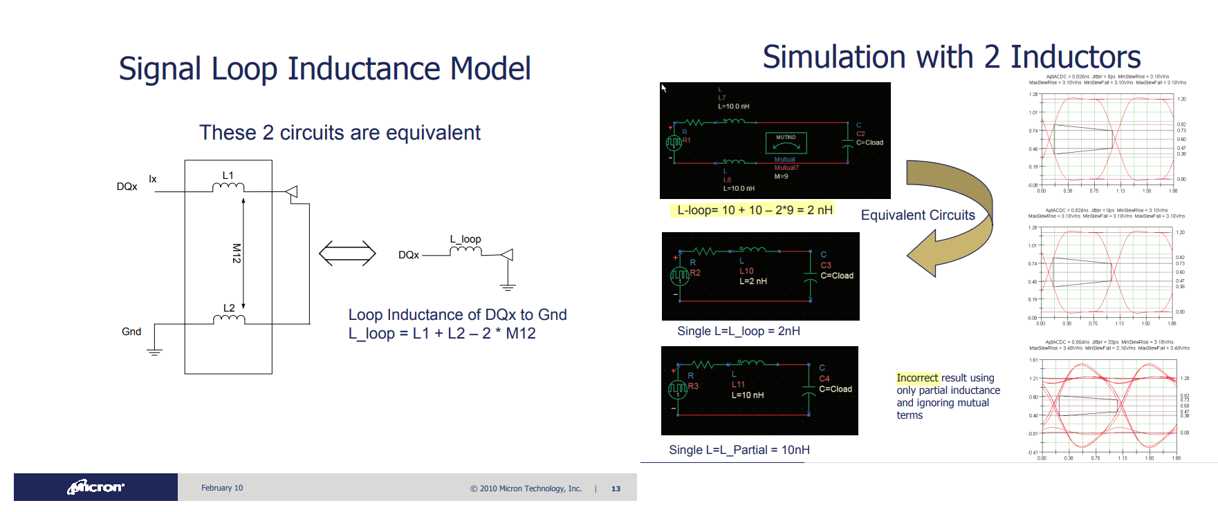1218x512 pixels.
Task: Click the highlighted 'L-loop= 10 + 10 – 2*9 = 2 nH'
Action: coord(755,210)
